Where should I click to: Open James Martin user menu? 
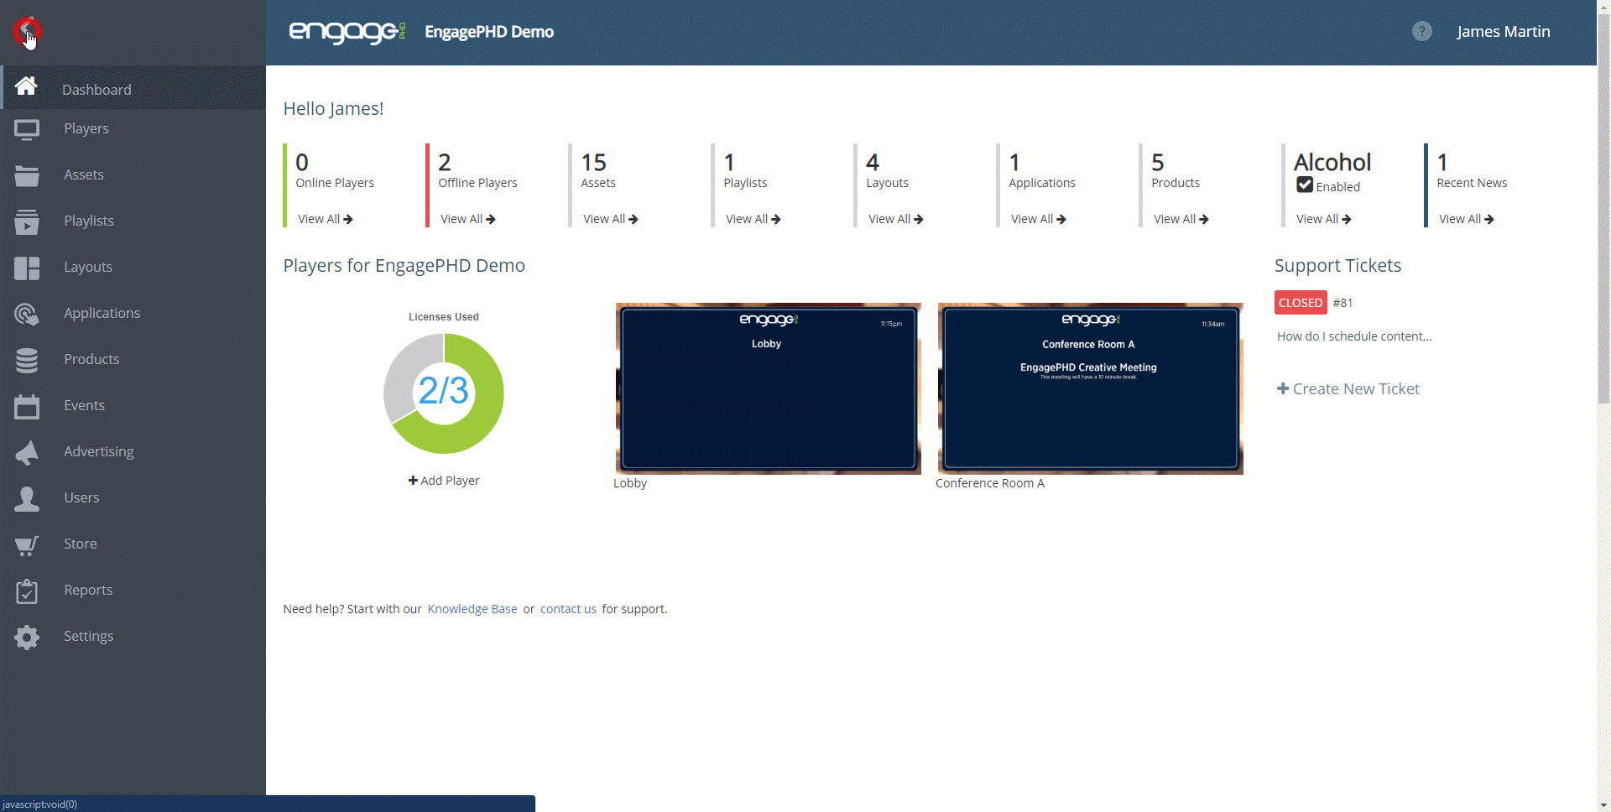[1503, 31]
